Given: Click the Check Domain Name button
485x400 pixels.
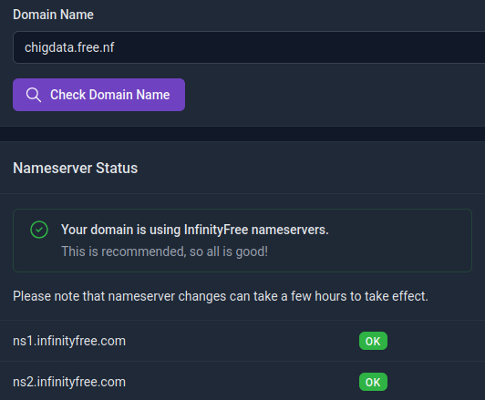Looking at the screenshot, I should [x=99, y=95].
